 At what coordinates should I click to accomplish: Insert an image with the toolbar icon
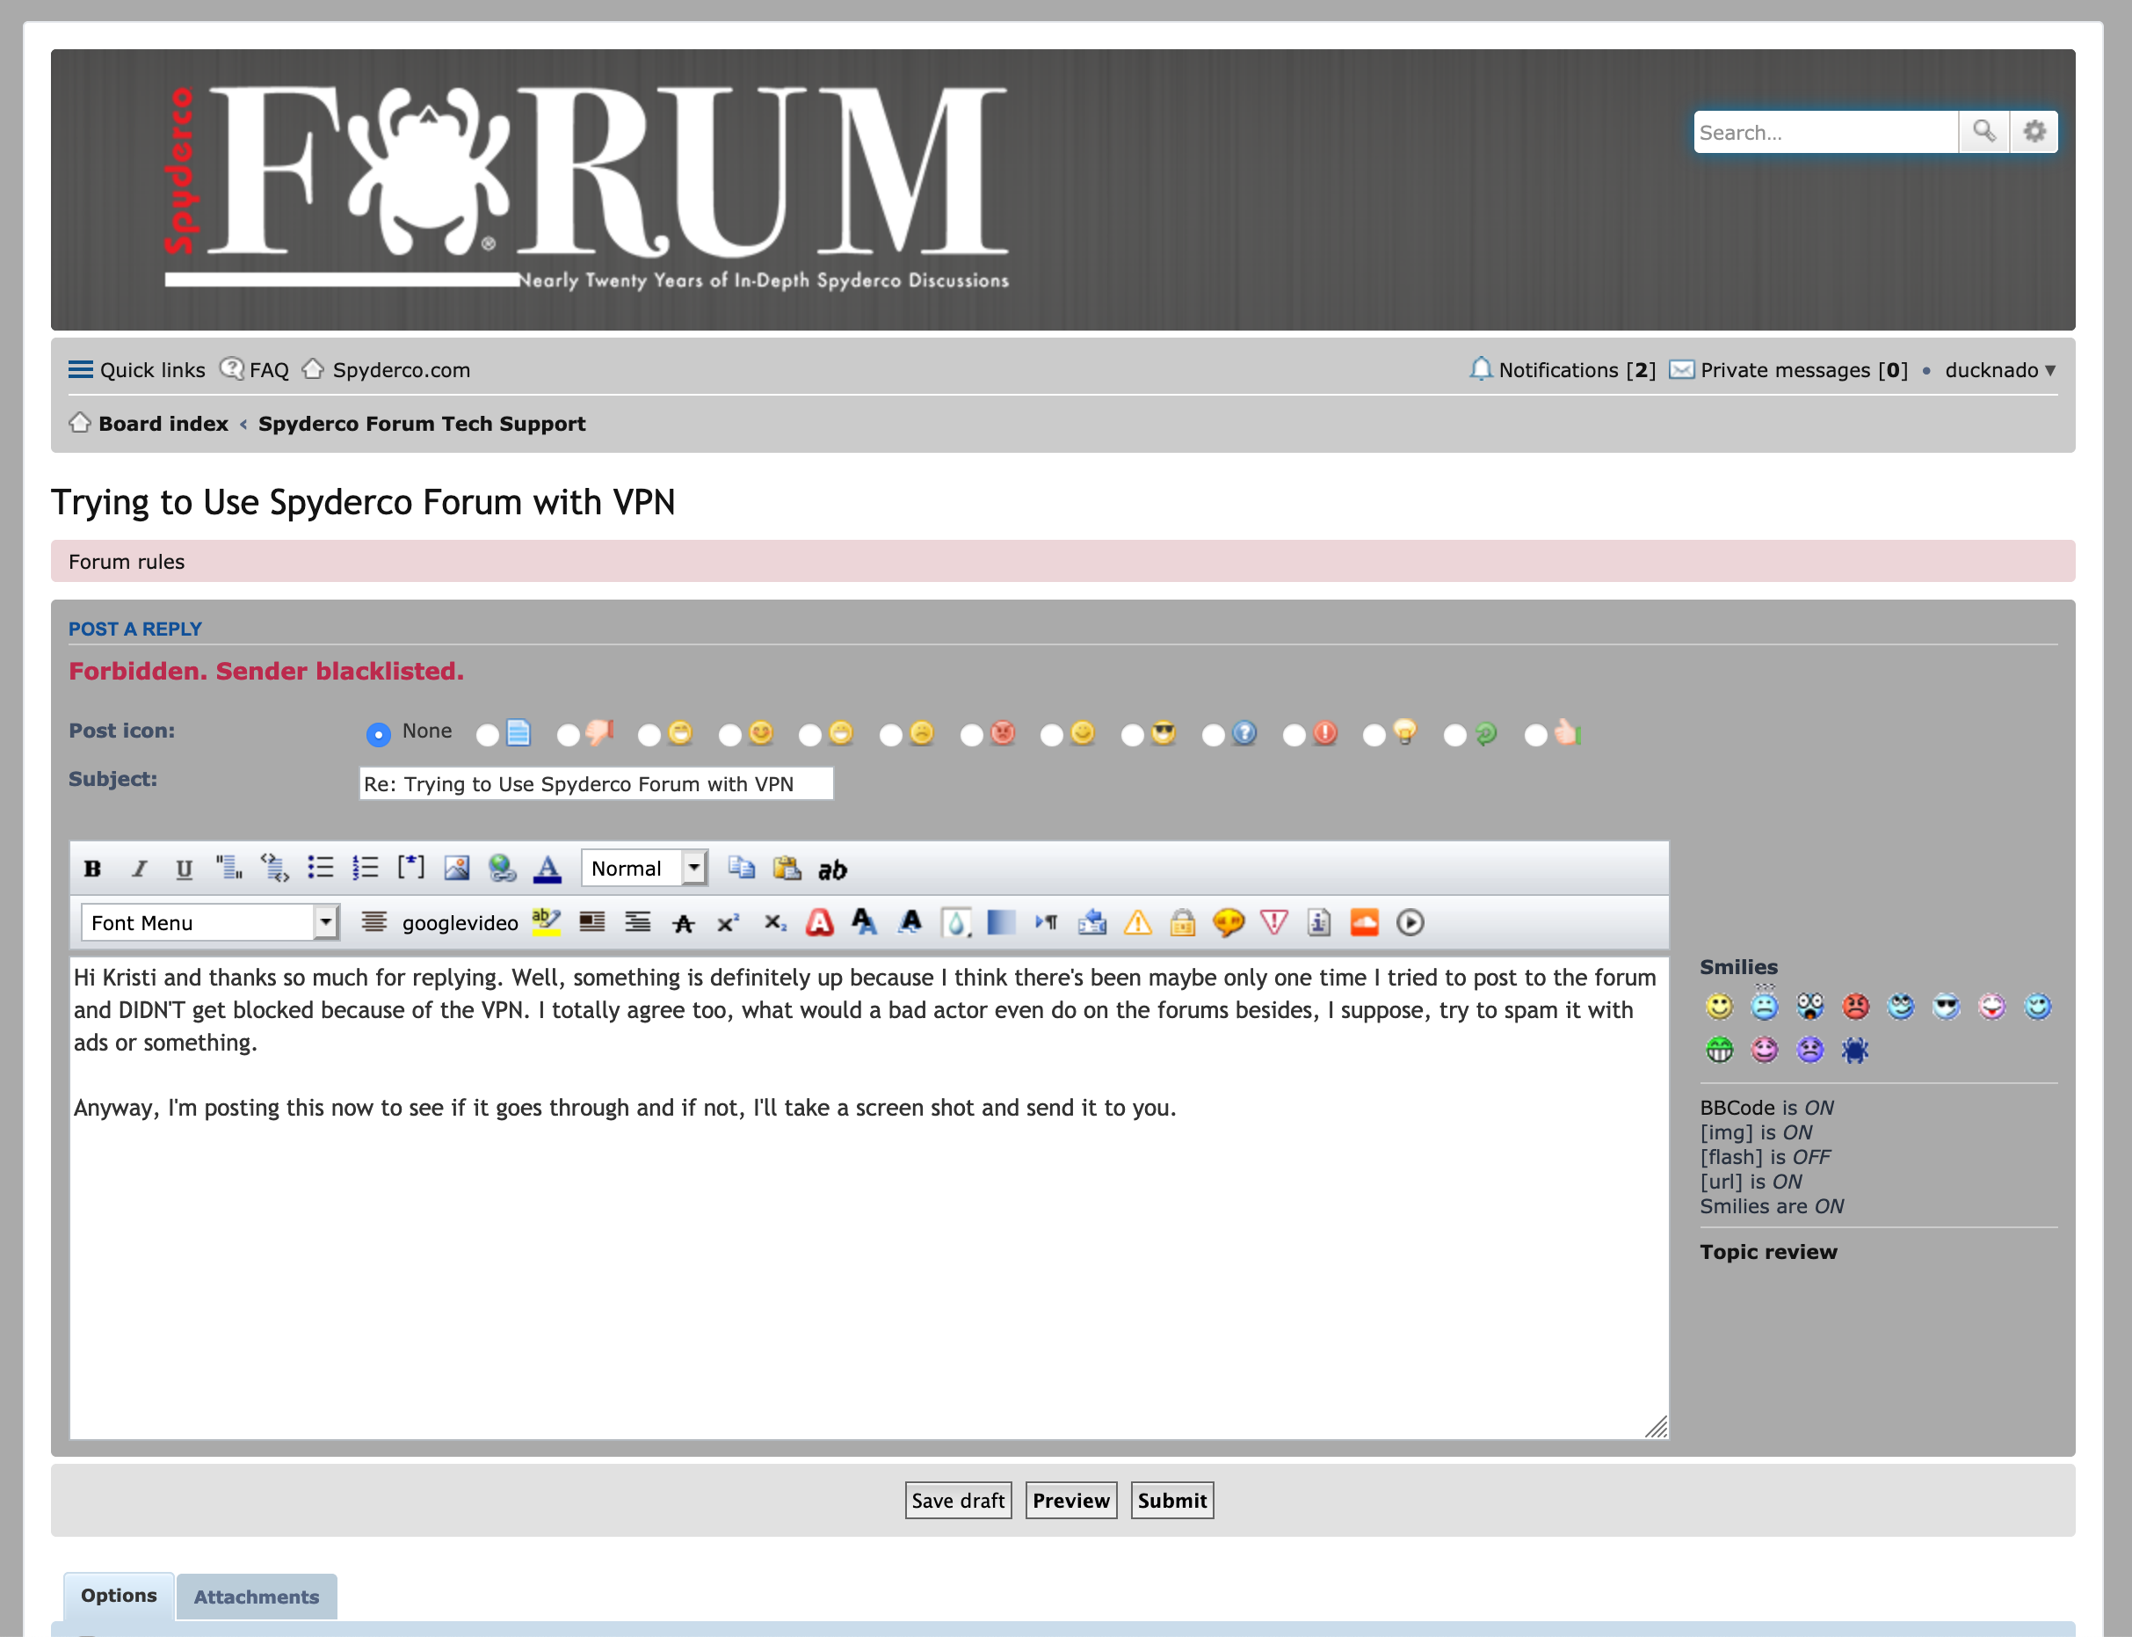456,869
